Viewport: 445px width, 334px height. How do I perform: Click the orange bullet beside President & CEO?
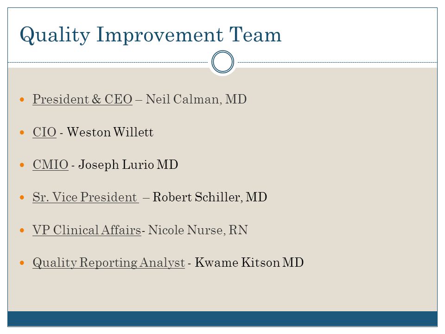coord(22,100)
